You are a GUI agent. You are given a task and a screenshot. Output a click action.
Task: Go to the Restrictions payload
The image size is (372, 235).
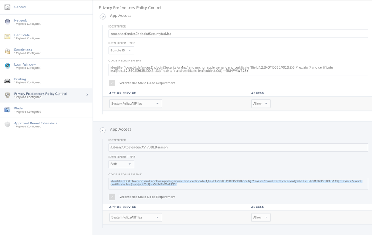pyautogui.click(x=46, y=51)
